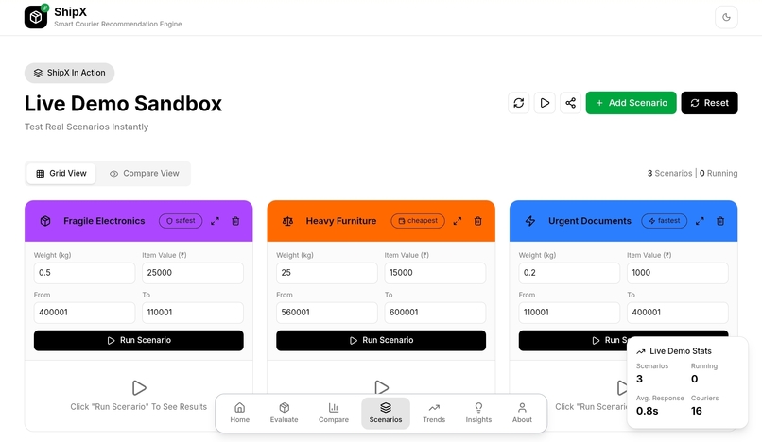Go to Home in bottom navigation
762x442 pixels.
coord(239,414)
